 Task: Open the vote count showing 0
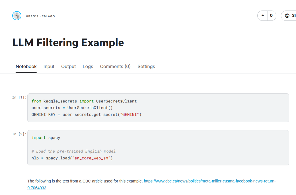coord(271,16)
